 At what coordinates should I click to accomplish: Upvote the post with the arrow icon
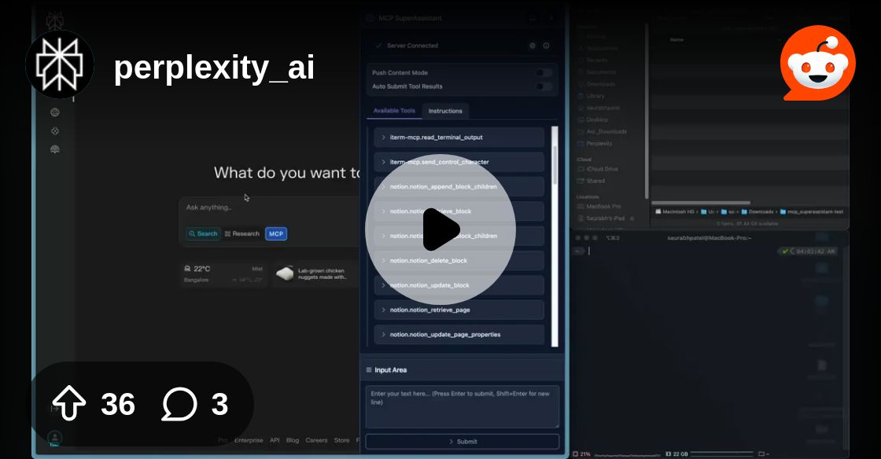[68, 403]
